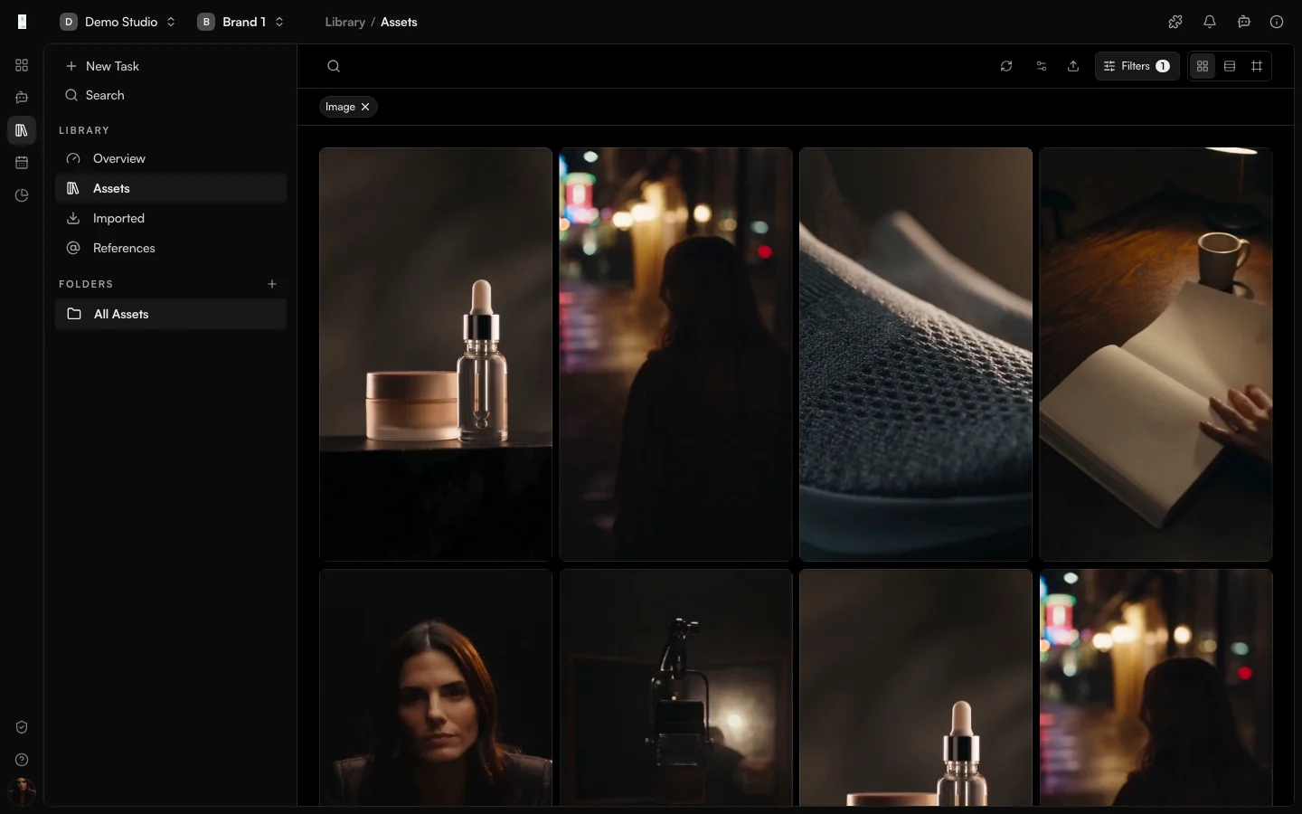The image size is (1302, 814).
Task: Open the display settings sliders icon
Action: [1042, 66]
